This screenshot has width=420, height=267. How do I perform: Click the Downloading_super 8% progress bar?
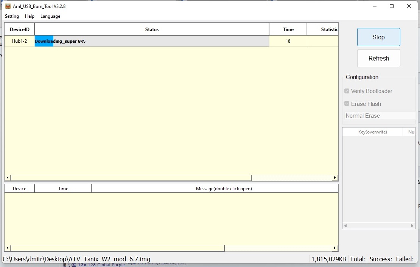coord(152,41)
